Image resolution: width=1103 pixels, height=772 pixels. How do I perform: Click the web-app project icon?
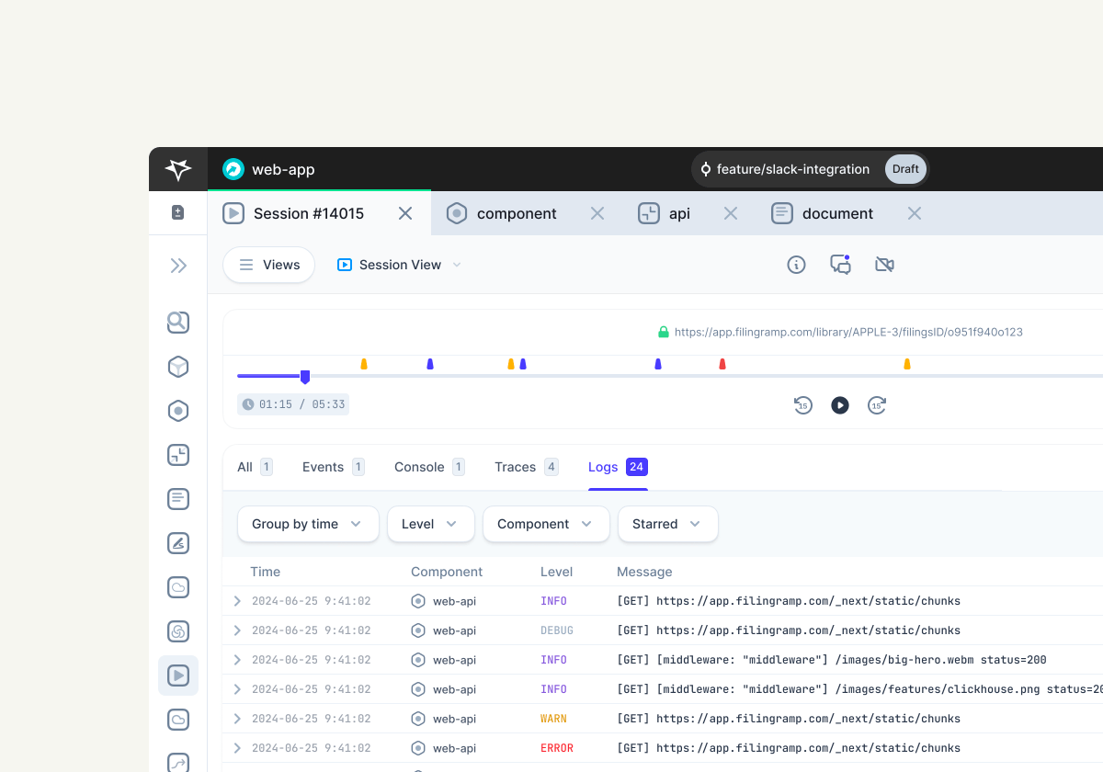(x=233, y=169)
